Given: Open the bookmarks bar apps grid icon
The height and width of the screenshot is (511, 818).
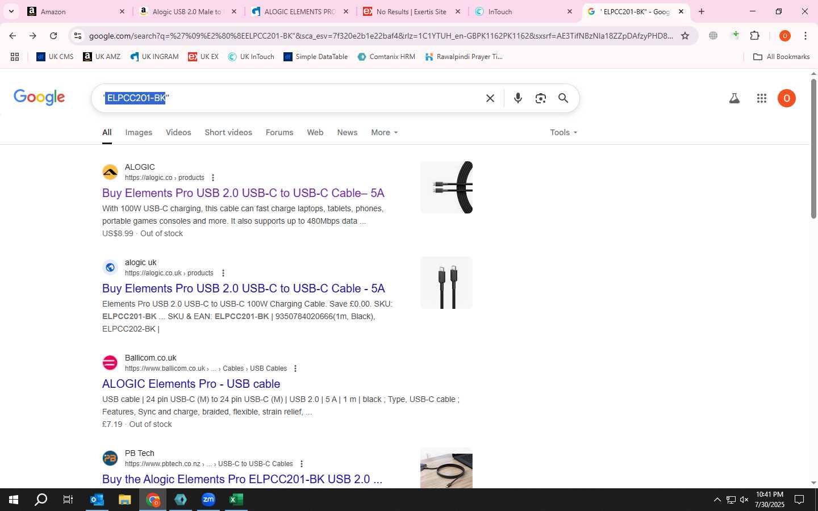Looking at the screenshot, I should coord(15,57).
